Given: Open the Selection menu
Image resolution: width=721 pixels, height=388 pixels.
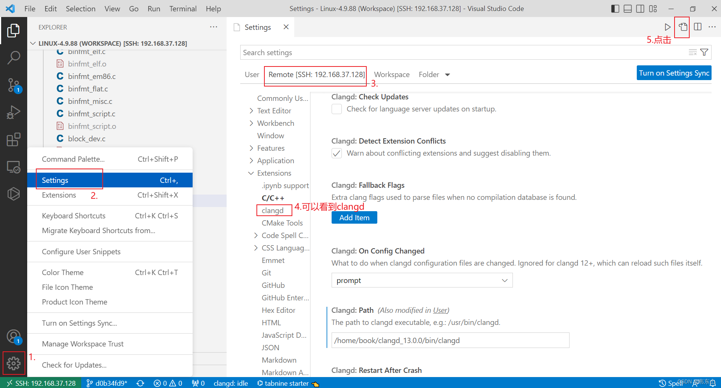Looking at the screenshot, I should tap(80, 9).
